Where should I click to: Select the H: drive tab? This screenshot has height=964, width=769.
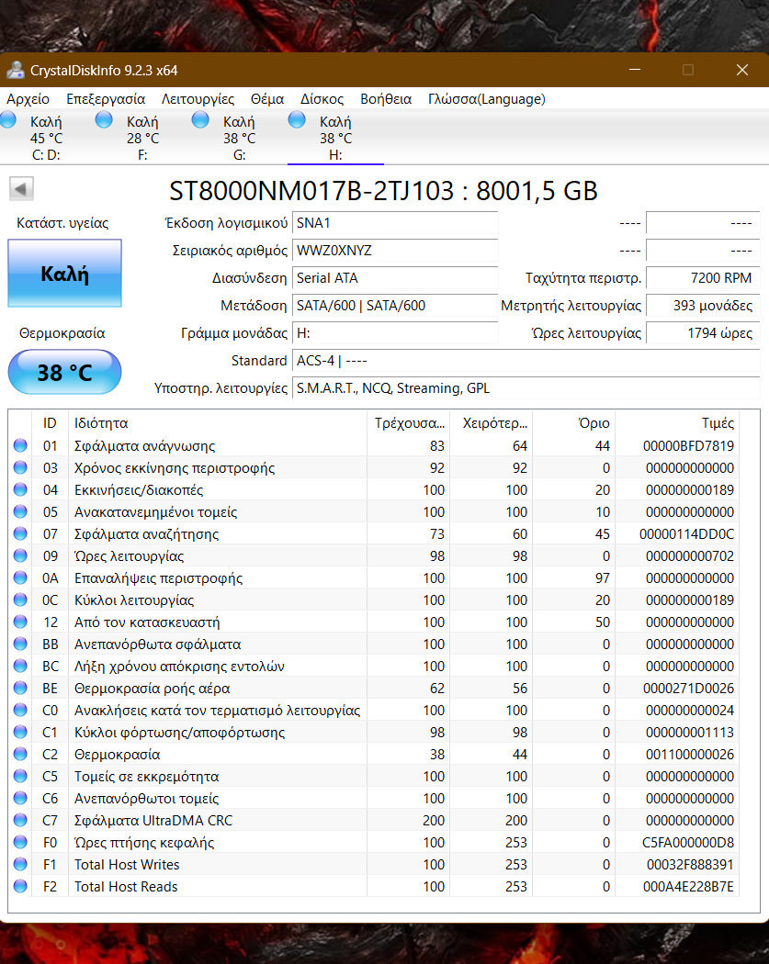(x=334, y=138)
